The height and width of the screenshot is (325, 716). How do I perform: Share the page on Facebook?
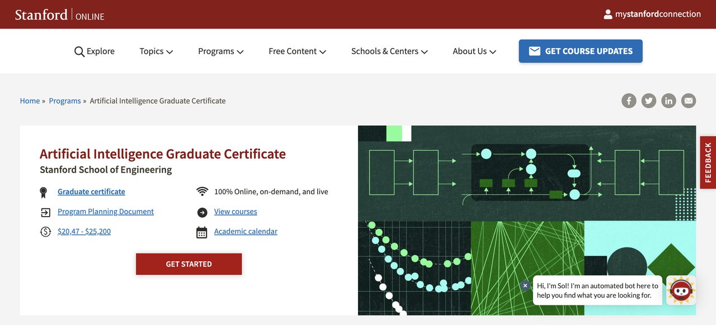pyautogui.click(x=629, y=101)
